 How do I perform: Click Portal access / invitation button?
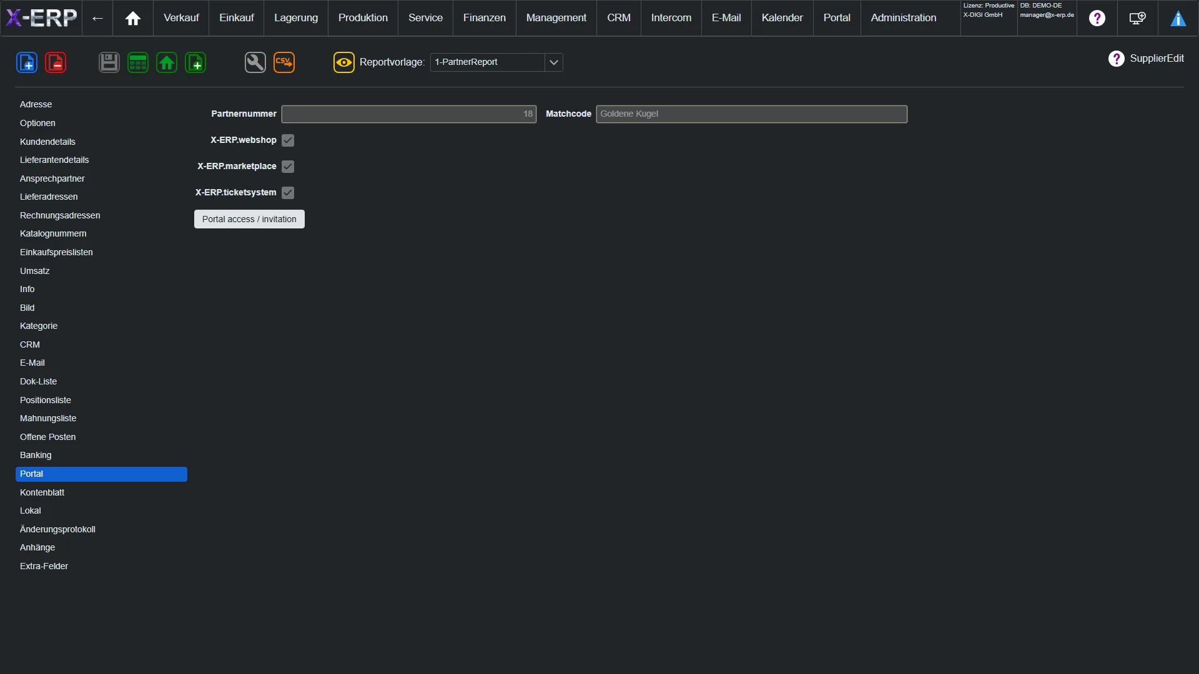249,219
